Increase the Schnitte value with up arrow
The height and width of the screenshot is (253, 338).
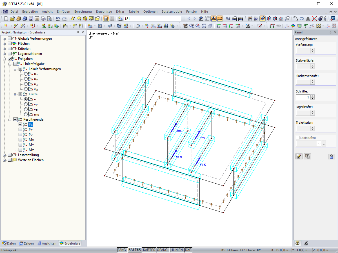(x=313, y=96)
